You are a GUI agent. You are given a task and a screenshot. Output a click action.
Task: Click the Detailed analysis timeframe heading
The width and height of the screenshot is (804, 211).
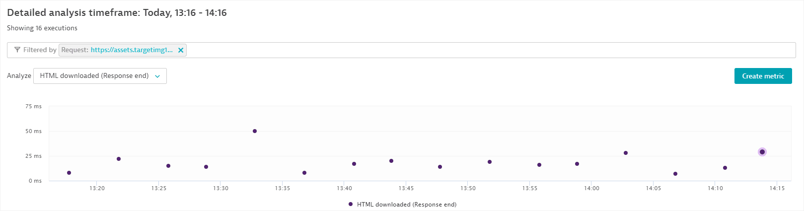pyautogui.click(x=117, y=13)
